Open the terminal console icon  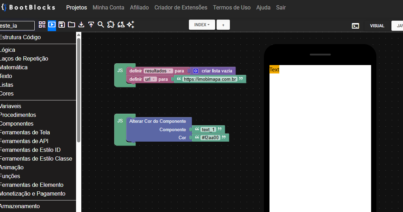[x=355, y=26]
